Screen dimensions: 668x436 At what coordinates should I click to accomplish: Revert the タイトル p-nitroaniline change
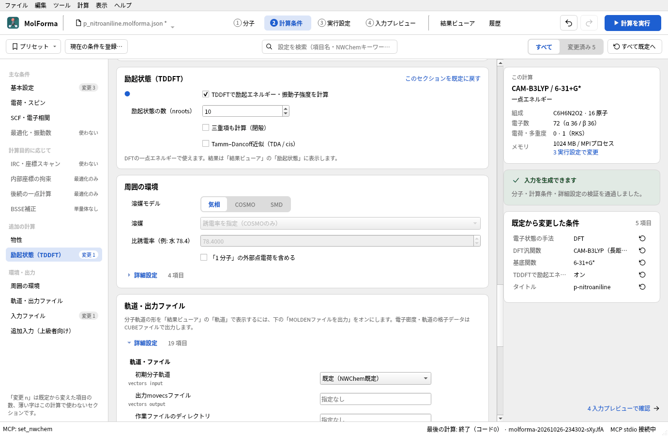point(642,287)
